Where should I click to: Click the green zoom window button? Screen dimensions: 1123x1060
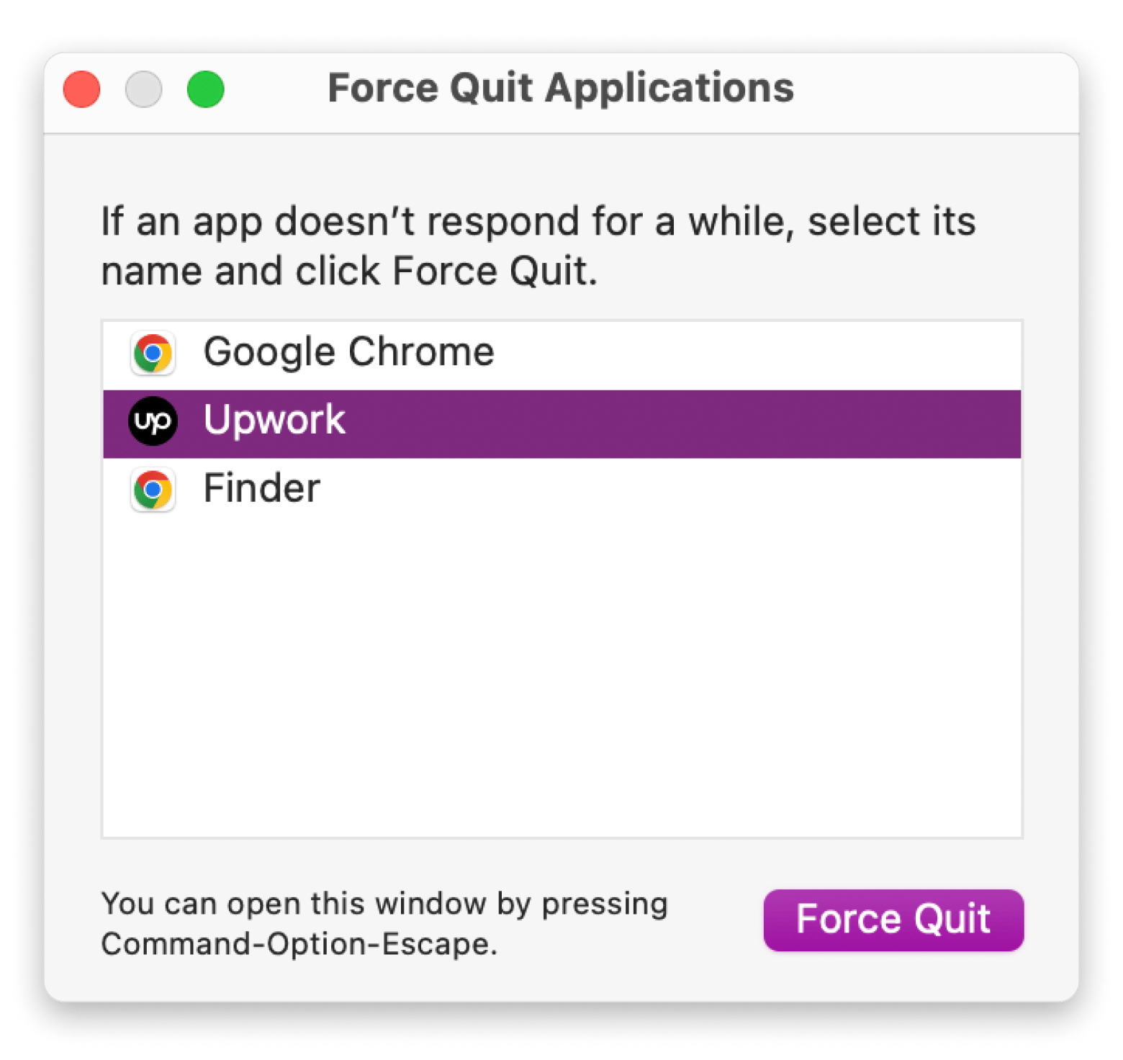tap(205, 90)
